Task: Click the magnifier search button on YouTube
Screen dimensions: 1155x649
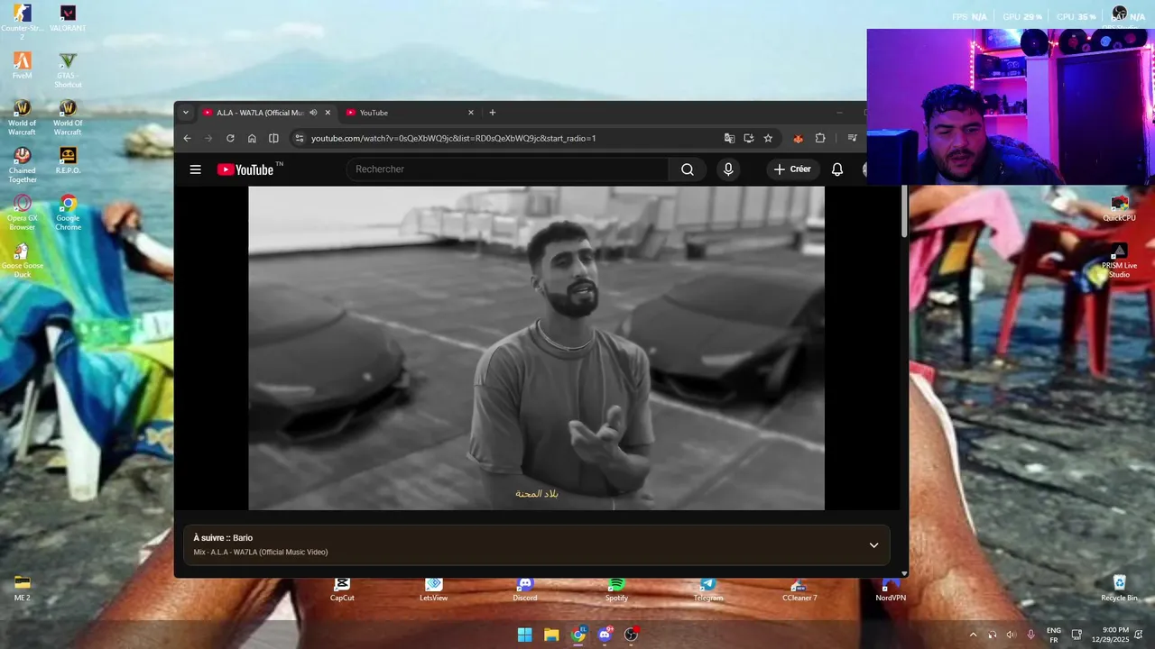Action: [x=688, y=169]
